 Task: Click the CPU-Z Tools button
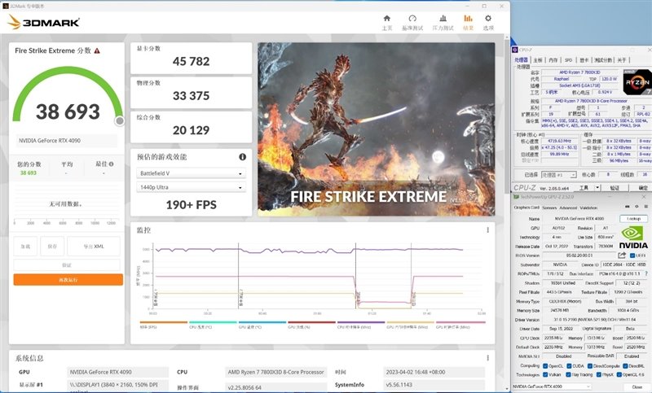pos(584,188)
